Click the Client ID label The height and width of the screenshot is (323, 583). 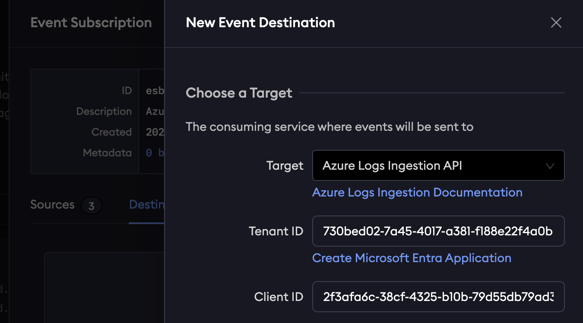point(279,297)
